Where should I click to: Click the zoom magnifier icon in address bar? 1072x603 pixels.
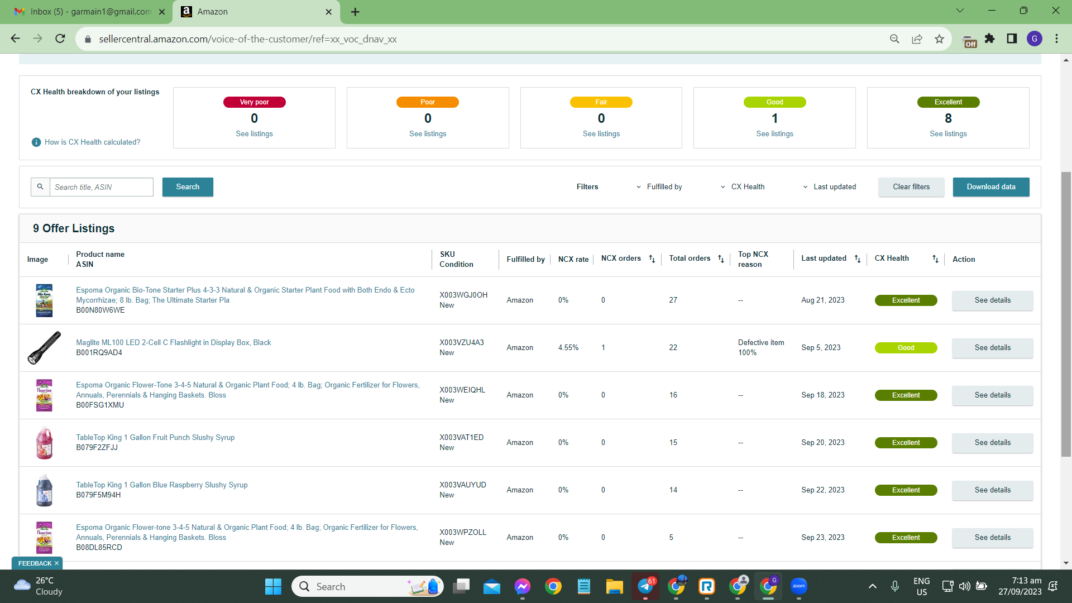point(894,39)
